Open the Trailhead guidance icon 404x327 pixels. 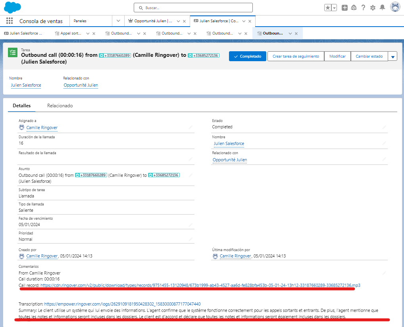pyautogui.click(x=354, y=8)
